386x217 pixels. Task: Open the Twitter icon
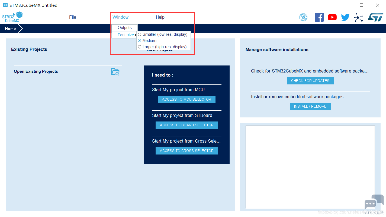pyautogui.click(x=345, y=17)
